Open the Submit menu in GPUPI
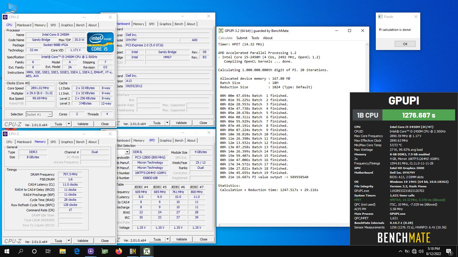458x257 pixels. pos(242,38)
